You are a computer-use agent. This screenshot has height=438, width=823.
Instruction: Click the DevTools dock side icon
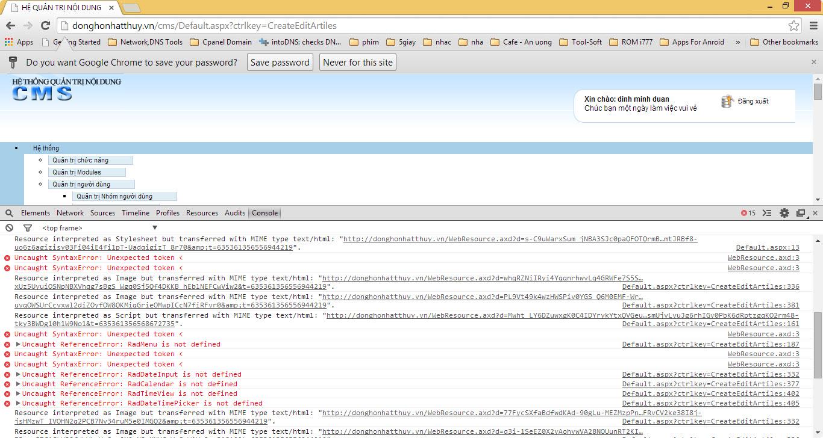click(x=801, y=213)
